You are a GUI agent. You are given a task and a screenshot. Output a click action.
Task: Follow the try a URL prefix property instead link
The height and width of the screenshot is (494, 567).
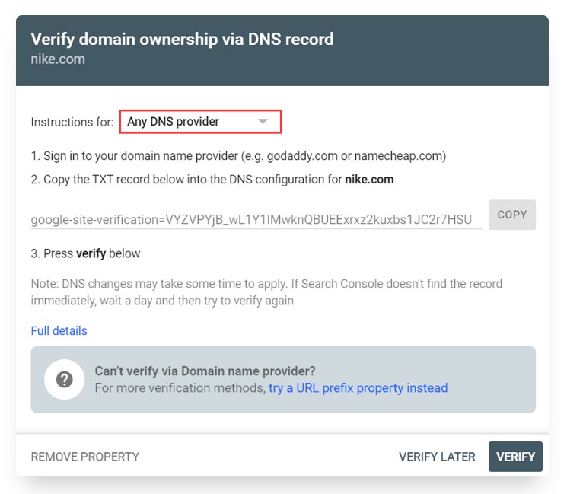tap(358, 388)
